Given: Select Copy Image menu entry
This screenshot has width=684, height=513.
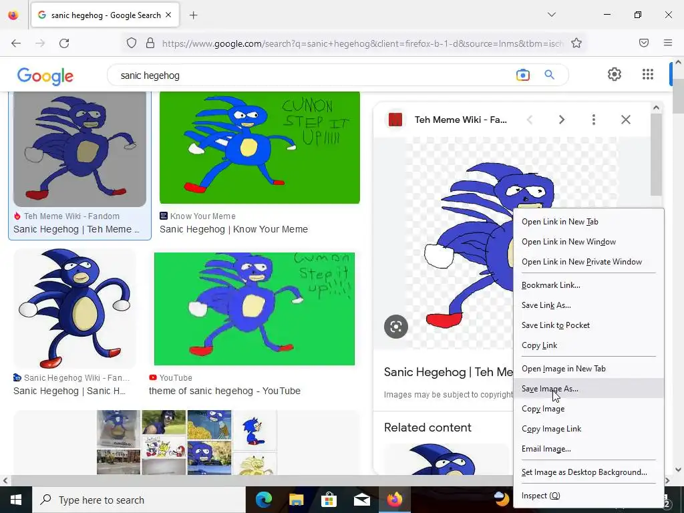Looking at the screenshot, I should [x=589, y=409].
